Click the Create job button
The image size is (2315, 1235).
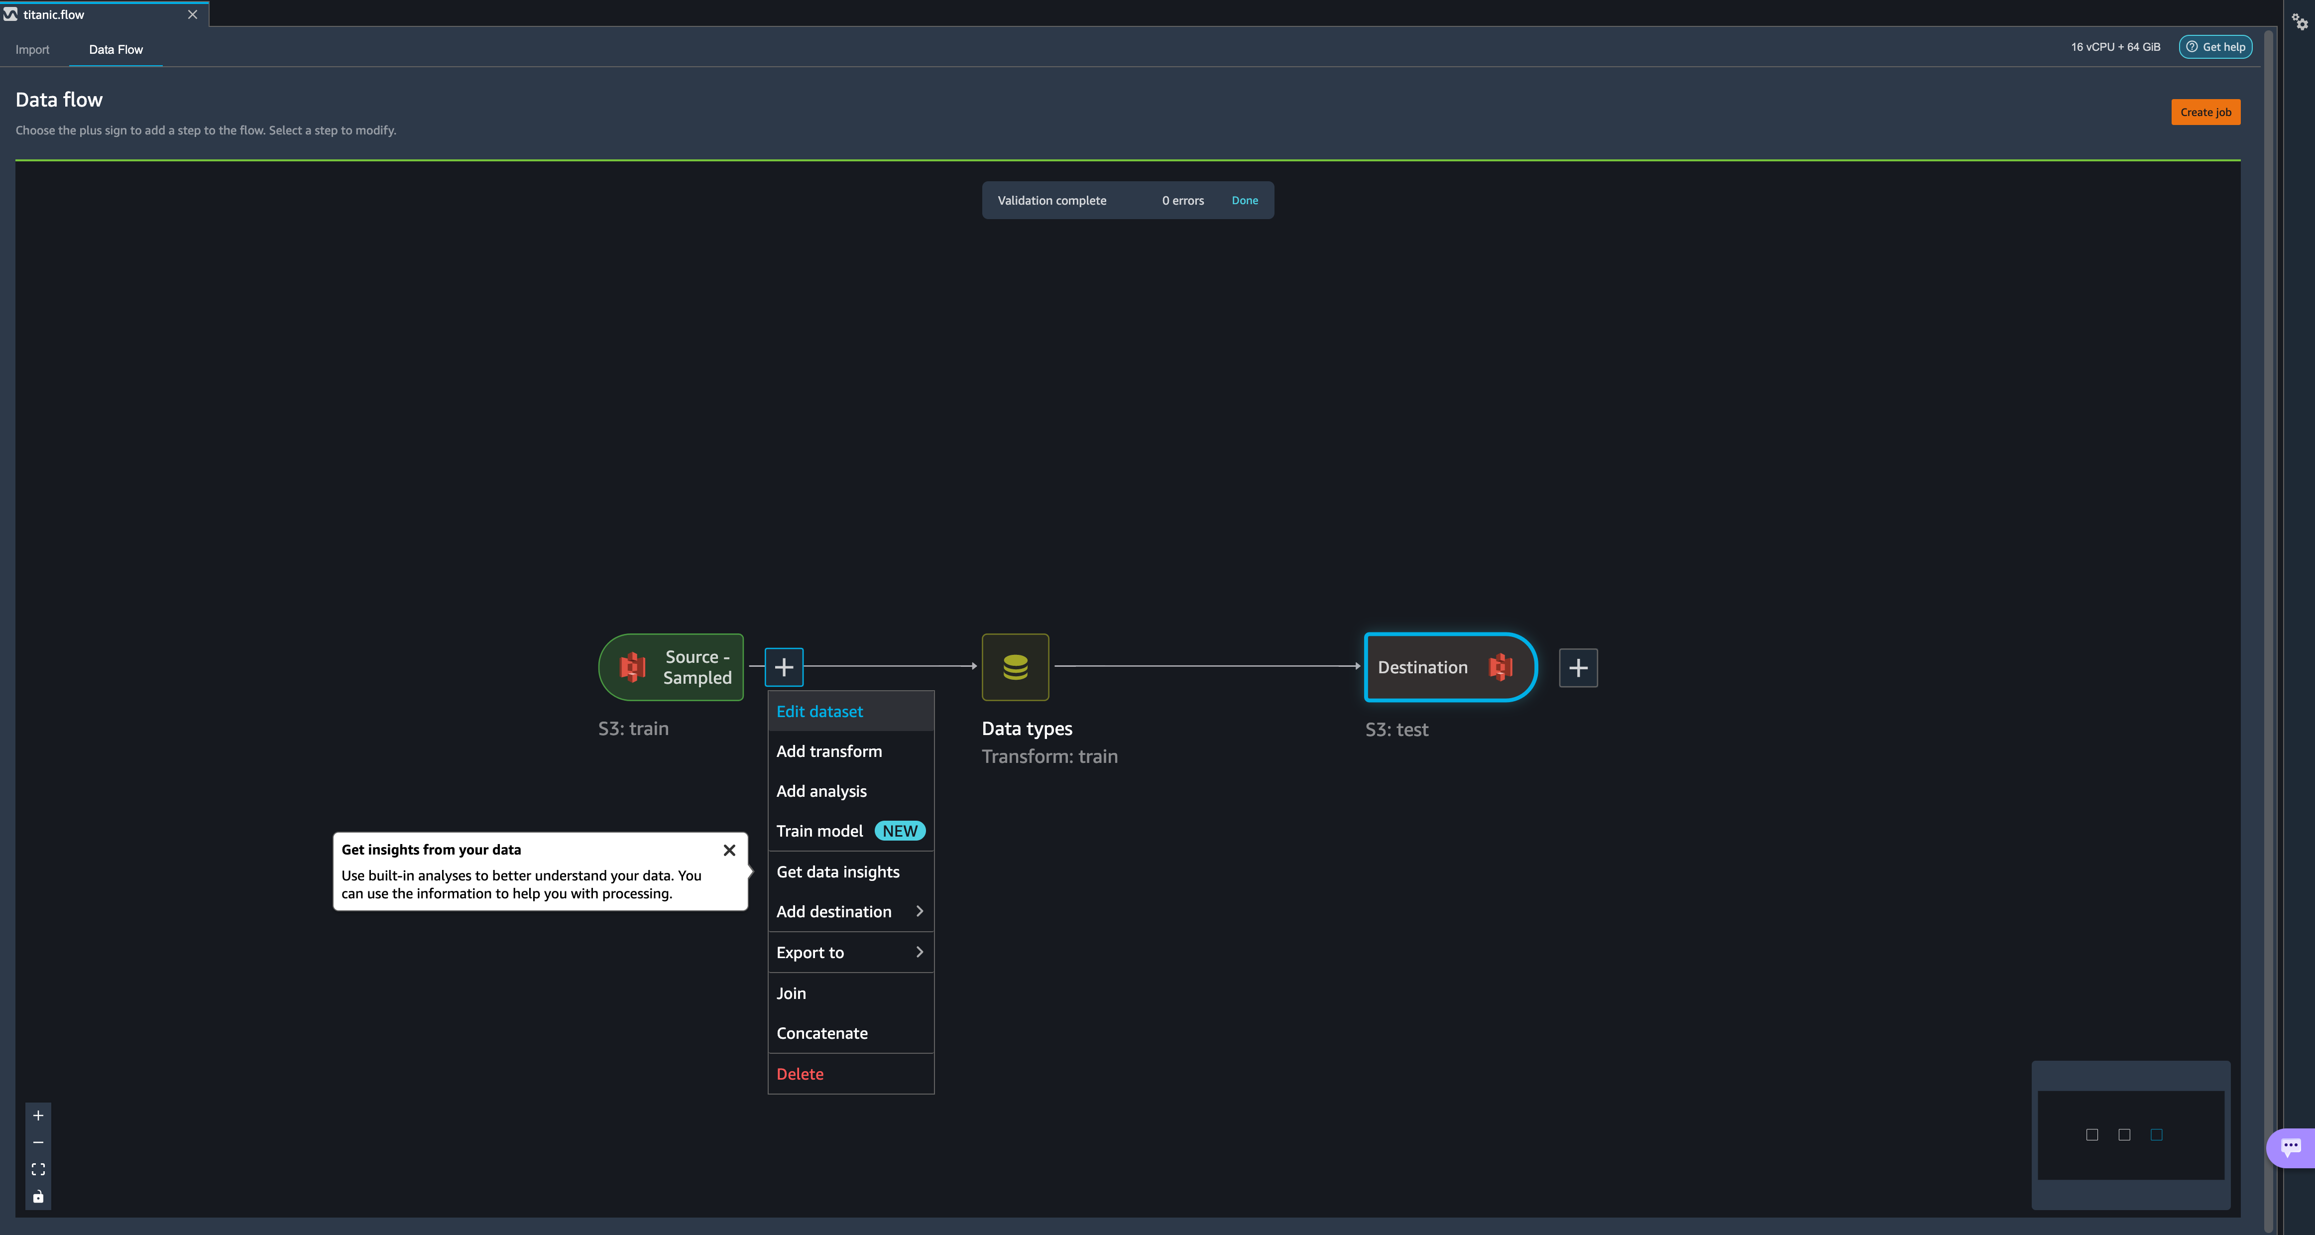(x=2205, y=113)
